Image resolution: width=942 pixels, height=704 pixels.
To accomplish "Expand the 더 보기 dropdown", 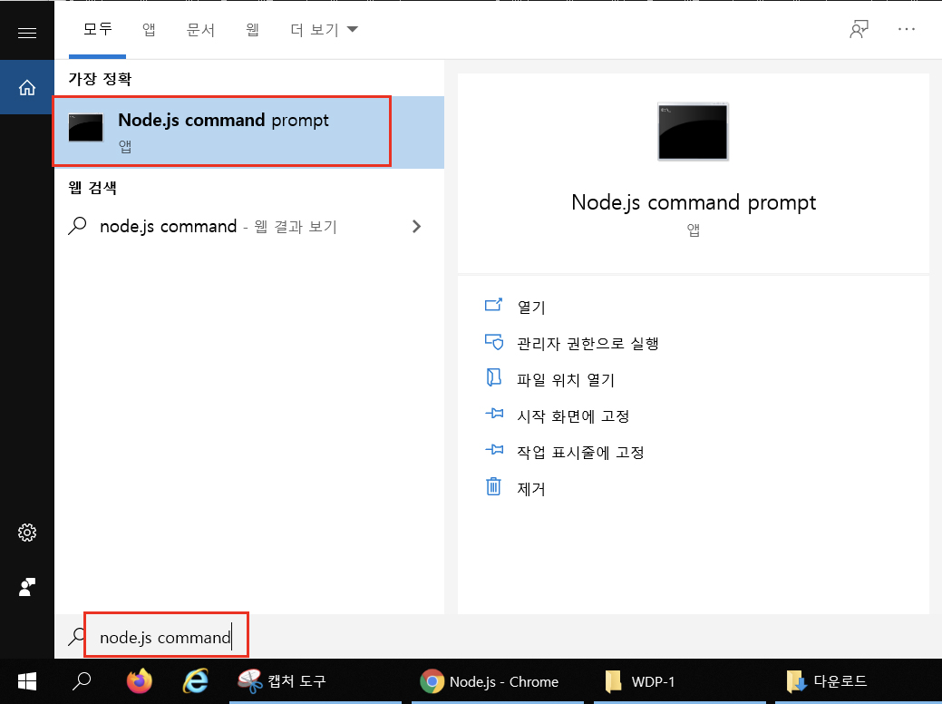I will (x=324, y=29).
